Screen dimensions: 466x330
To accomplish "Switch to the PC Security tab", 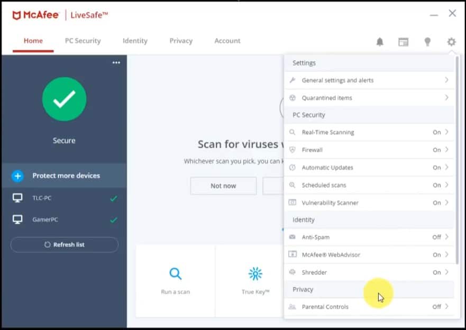I will click(x=83, y=41).
